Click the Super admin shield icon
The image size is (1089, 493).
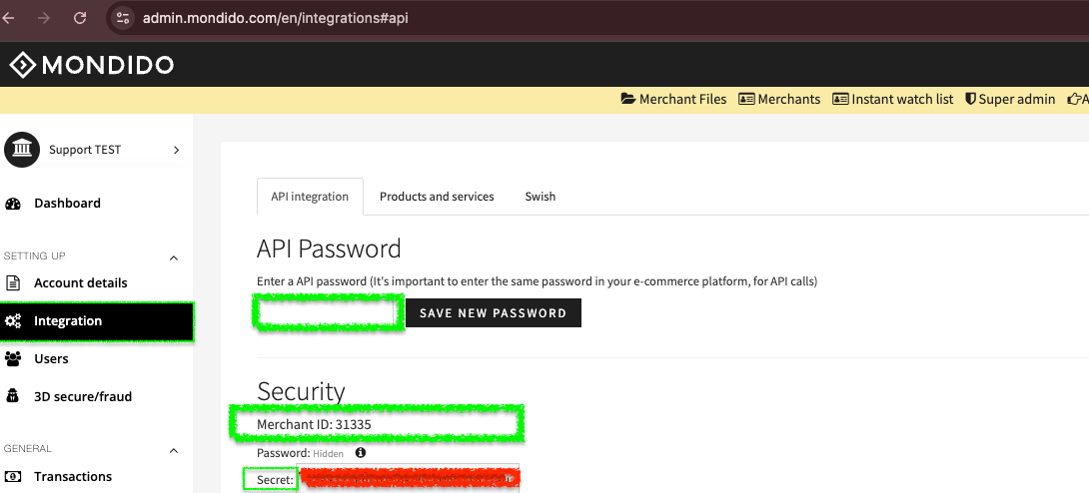tap(970, 99)
